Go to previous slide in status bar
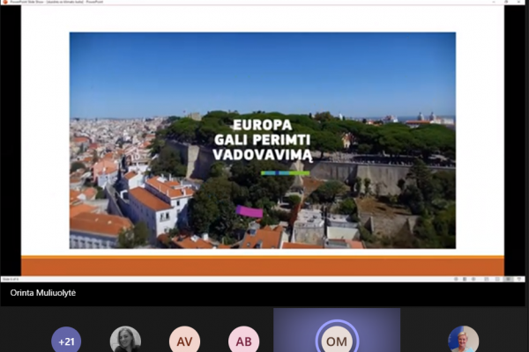Viewport: 529px width, 352px height. tap(456, 279)
